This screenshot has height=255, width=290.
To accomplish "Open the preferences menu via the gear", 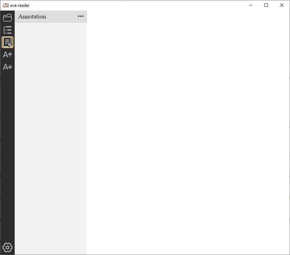I will coord(7,247).
